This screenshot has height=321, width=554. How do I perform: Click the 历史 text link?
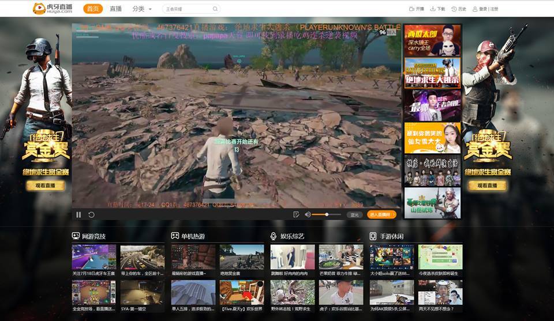coord(462,9)
